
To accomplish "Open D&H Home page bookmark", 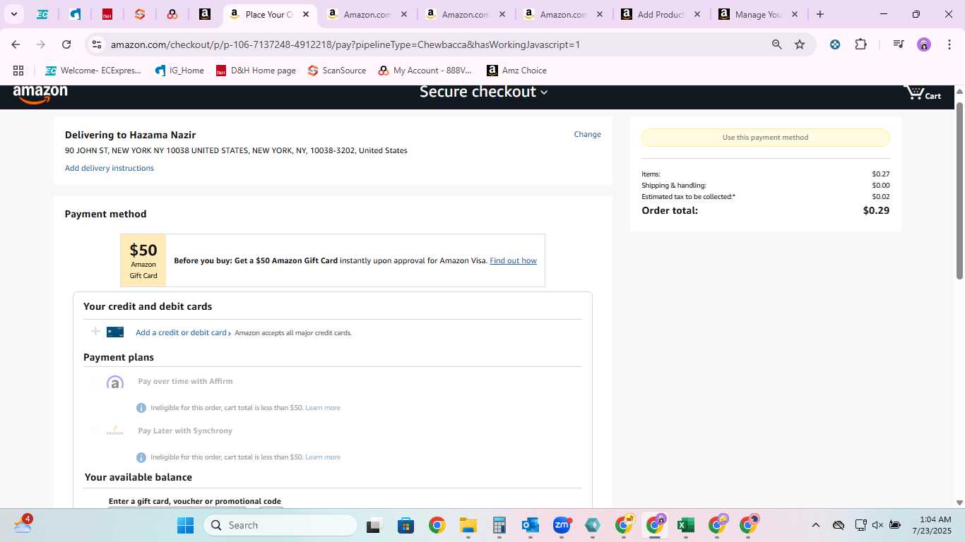I will [x=256, y=71].
